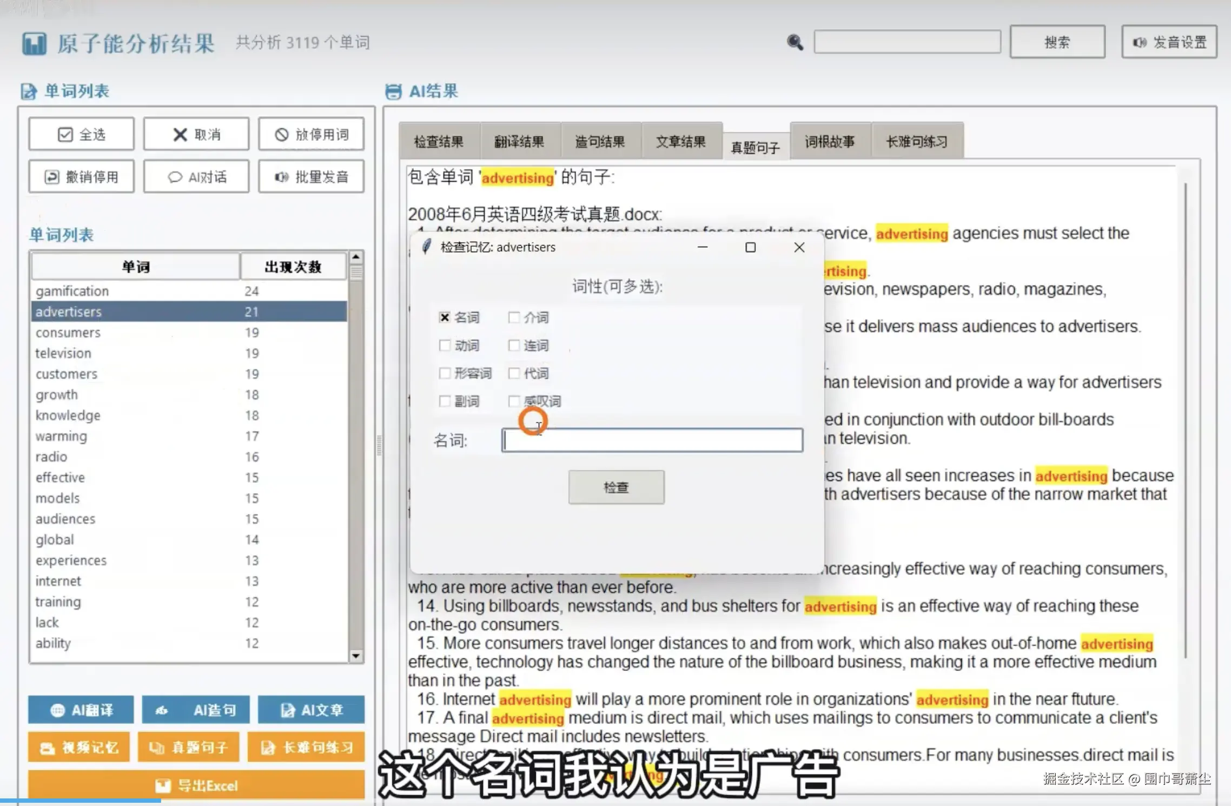Click the results pane vertical scrollbar
The image size is (1231, 806).
[1185, 420]
